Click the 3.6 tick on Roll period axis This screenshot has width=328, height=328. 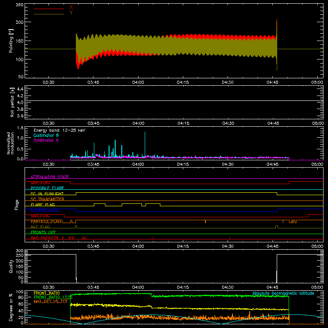coord(20,116)
